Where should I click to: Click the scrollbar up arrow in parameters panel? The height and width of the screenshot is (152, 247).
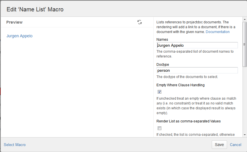pyautogui.click(x=244, y=19)
